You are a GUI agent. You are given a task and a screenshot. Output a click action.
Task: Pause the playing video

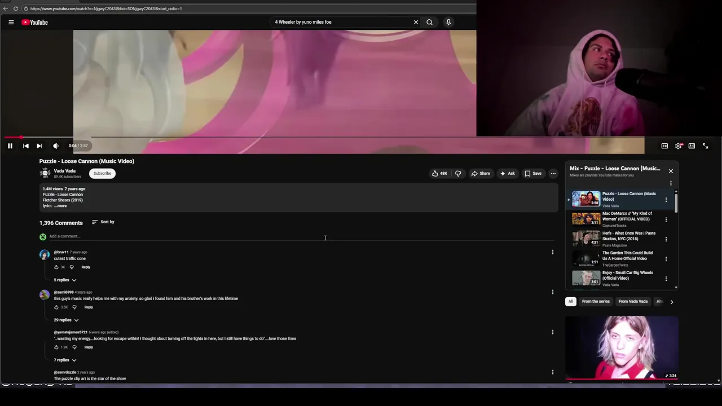(x=10, y=146)
